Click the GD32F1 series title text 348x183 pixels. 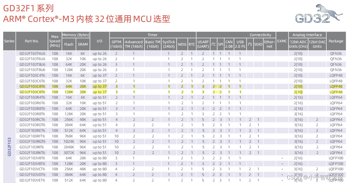point(28,8)
